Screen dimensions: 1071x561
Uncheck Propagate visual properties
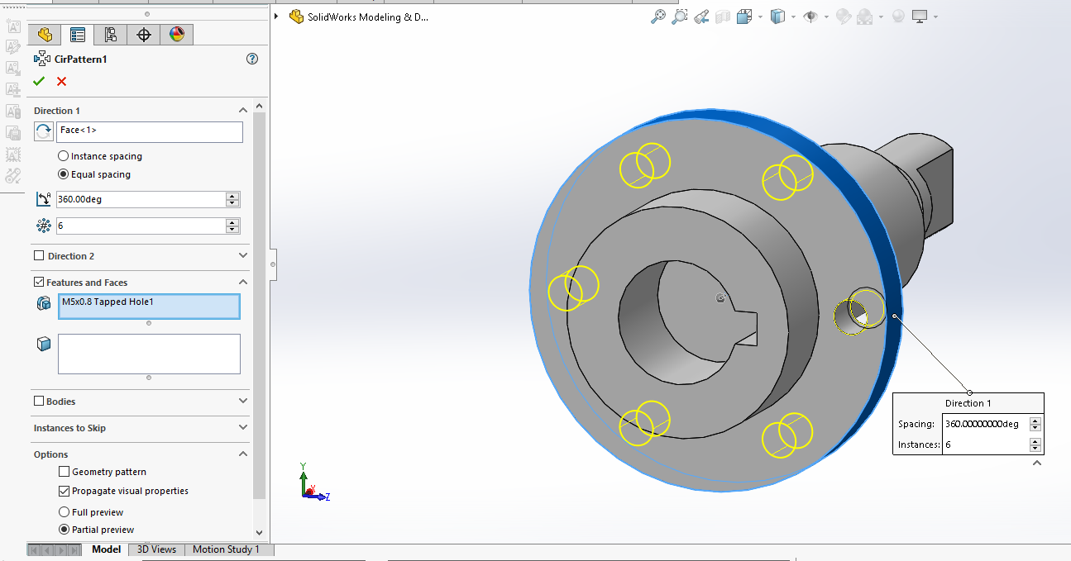65,491
